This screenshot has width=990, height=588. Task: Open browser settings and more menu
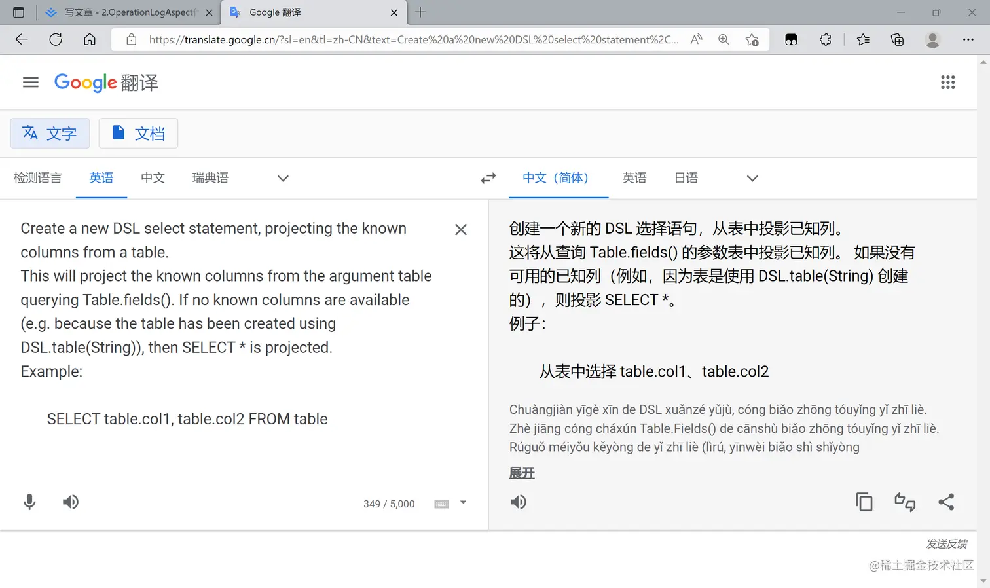[968, 39]
